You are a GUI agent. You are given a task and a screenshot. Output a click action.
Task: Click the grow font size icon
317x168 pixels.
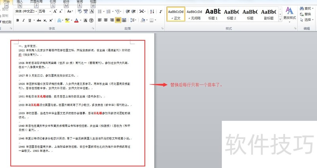point(55,11)
